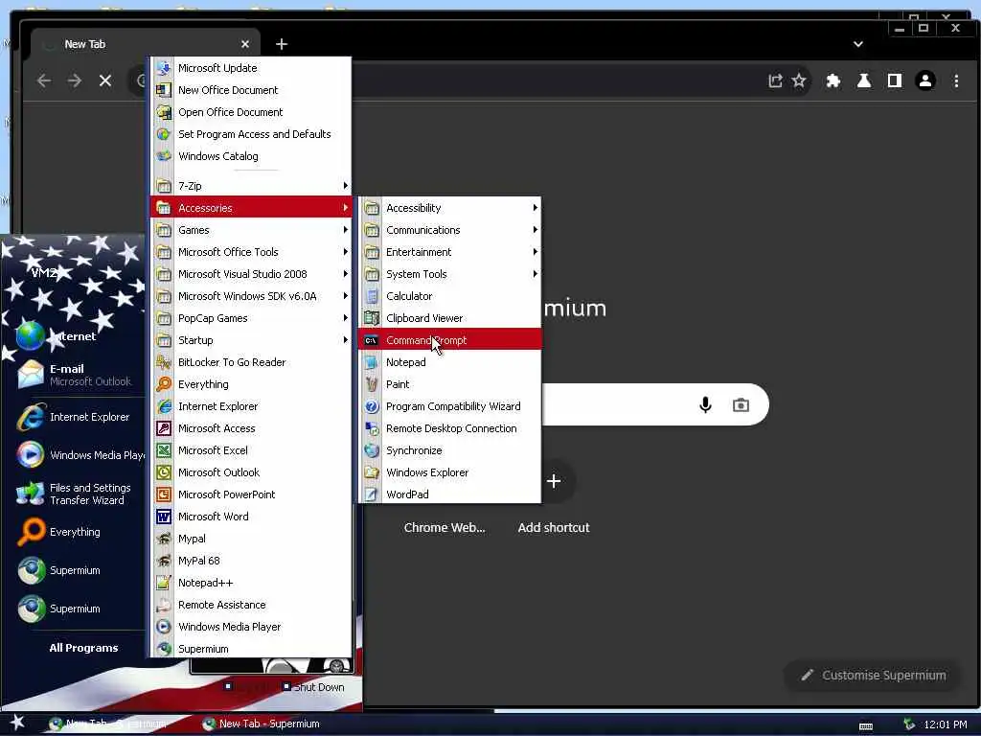The height and width of the screenshot is (736, 981).
Task: Expand Microsoft Visual Studio 2008 folder
Action: pyautogui.click(x=251, y=273)
